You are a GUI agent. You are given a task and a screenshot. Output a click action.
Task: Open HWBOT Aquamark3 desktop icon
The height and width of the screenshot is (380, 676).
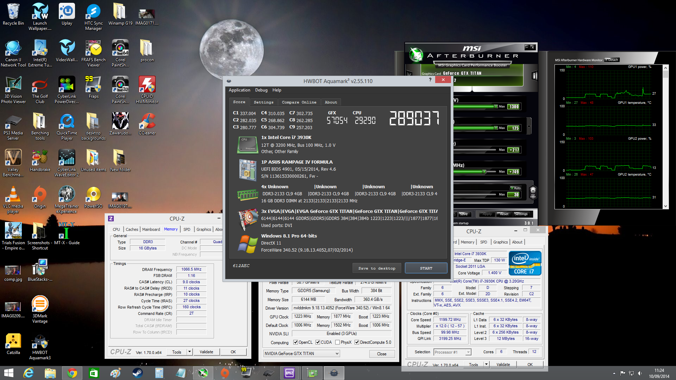click(x=40, y=346)
